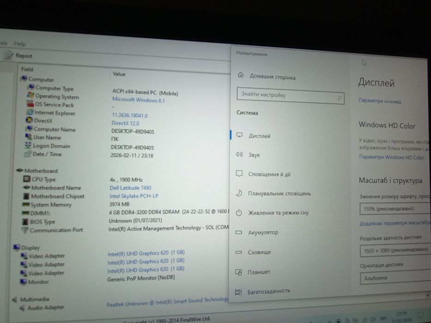Select the Motherboard group icon
Image resolution: width=431 pixels, height=323 pixels.
coord(19,170)
